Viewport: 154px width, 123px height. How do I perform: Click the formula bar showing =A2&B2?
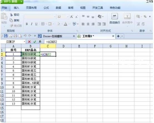[98, 42]
